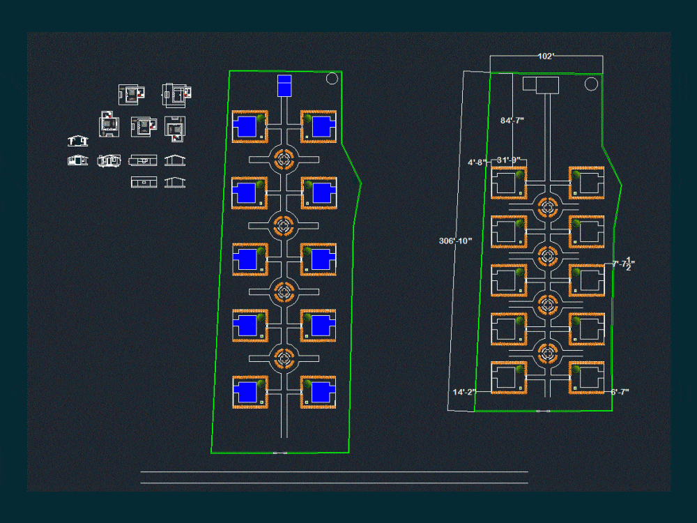Click the 306'-10" dimension text
Viewport: 697px width, 523px height.
click(456, 241)
